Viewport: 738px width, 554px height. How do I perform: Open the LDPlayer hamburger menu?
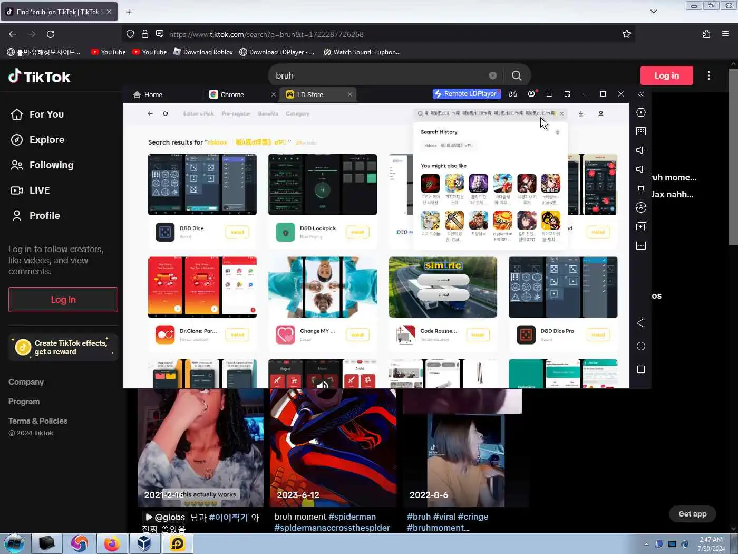(x=549, y=94)
